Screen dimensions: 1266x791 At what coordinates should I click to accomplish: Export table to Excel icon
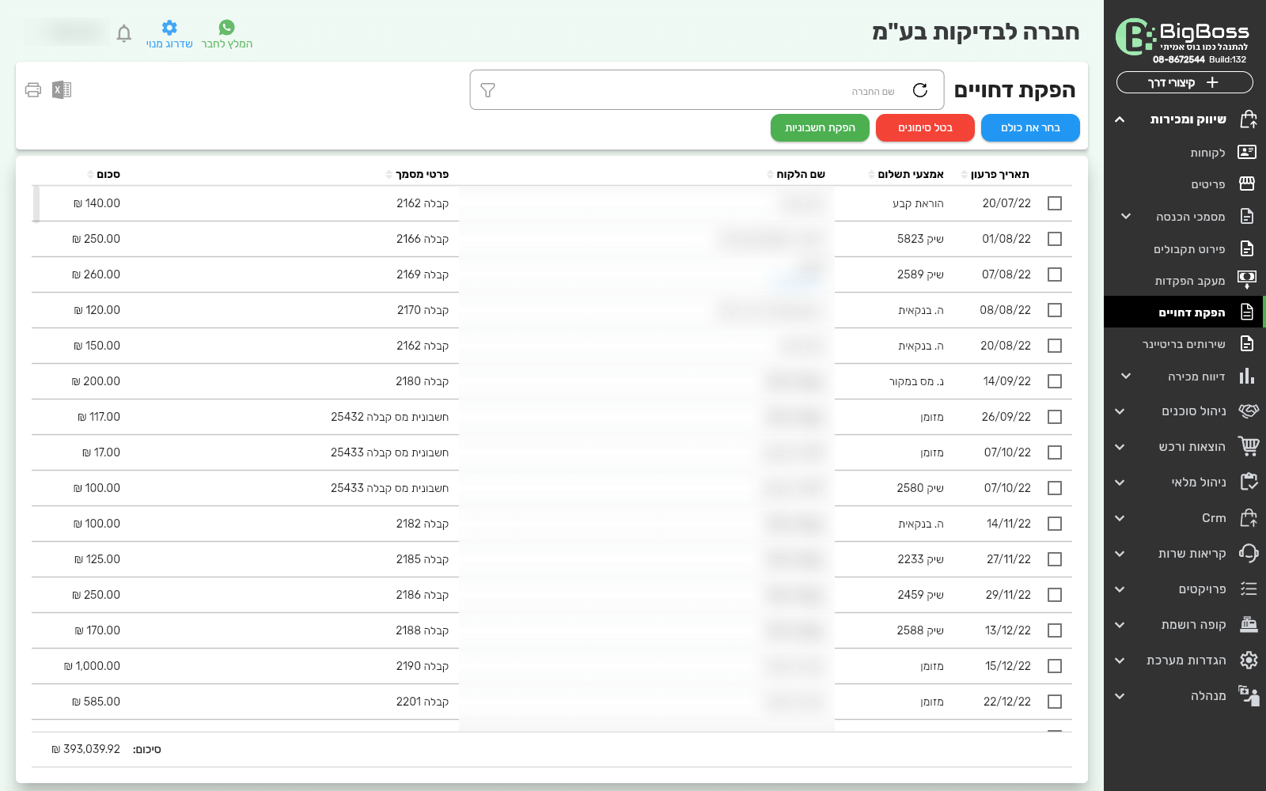pos(62,90)
